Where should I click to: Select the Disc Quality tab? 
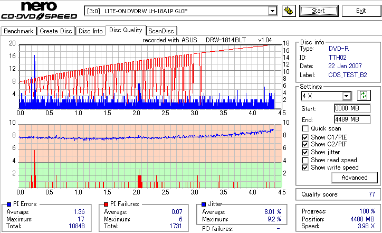(126, 30)
